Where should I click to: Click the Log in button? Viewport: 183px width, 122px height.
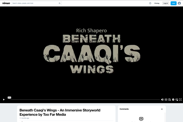click(x=166, y=3)
